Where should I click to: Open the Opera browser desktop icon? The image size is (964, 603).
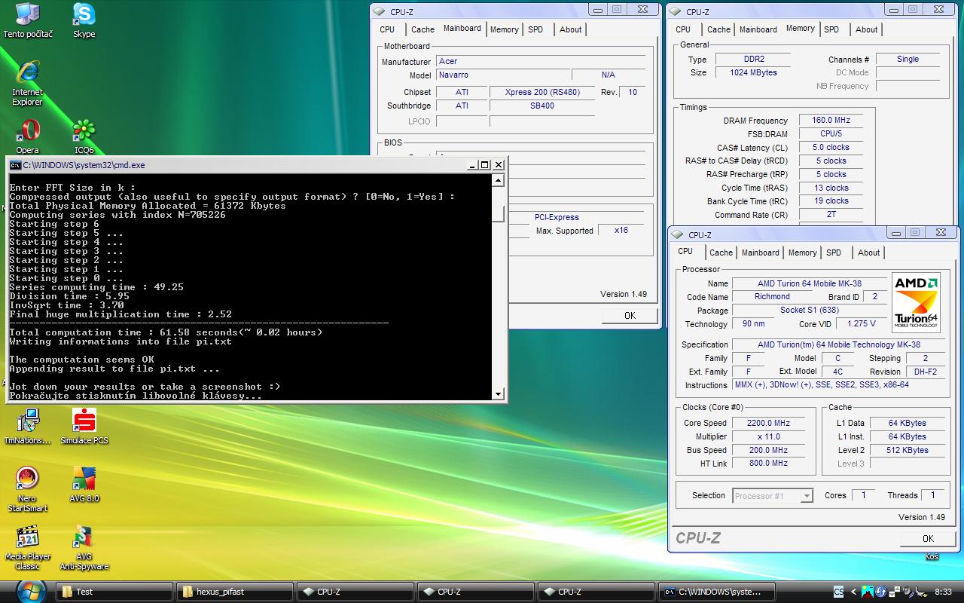[x=28, y=136]
